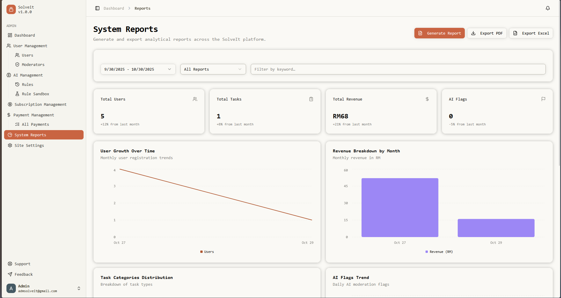The image size is (561, 298).
Task: Click the dollar icon on Total Revenue card
Action: tap(427, 99)
